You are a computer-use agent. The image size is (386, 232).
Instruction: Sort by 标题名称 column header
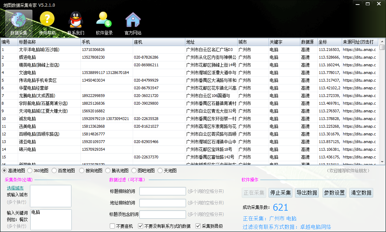tap(49, 42)
